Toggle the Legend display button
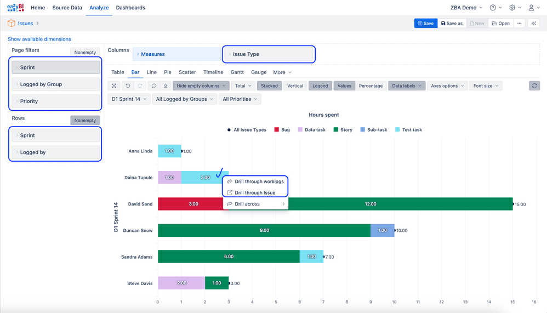Screen dimensions: 547x313 click(x=320, y=86)
